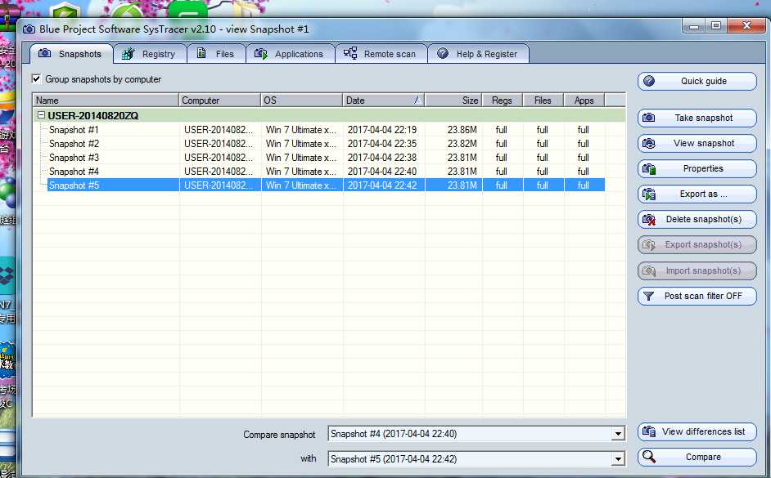Select Snapshot #1 row
Image resolution: width=771 pixels, height=478 pixels.
click(325, 130)
